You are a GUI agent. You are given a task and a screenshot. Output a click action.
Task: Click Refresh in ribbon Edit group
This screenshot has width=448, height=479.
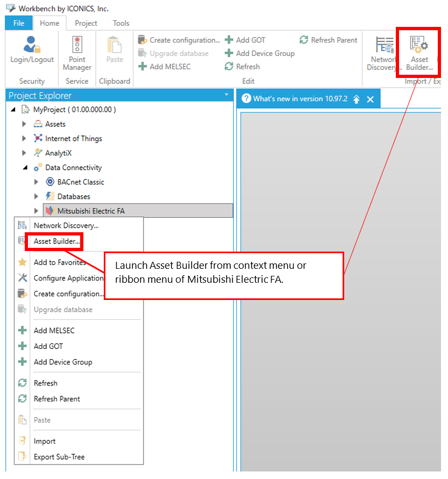[x=242, y=67]
